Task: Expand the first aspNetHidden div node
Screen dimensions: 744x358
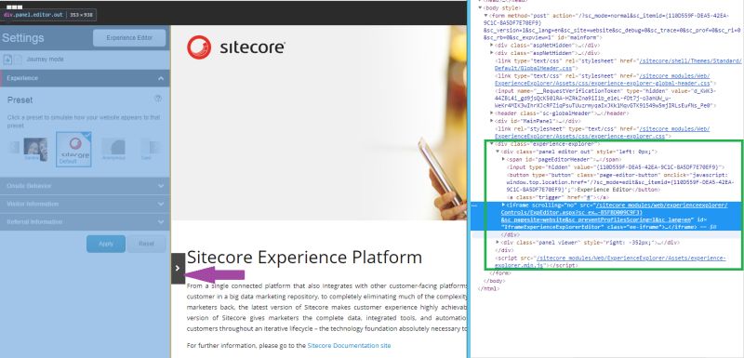Action: coord(492,46)
